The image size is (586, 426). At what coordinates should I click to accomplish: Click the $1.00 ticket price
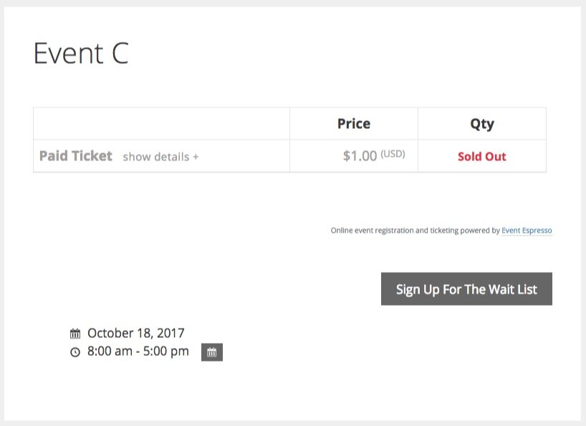coord(360,156)
